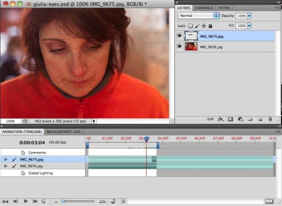Select the IMG_9676.jpg layer name
Screen dimensions: 282x206
click(x=211, y=47)
